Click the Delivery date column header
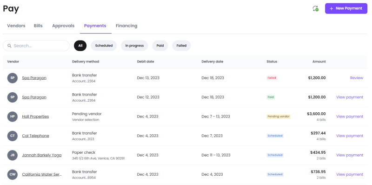The height and width of the screenshot is (185, 372). (213, 62)
